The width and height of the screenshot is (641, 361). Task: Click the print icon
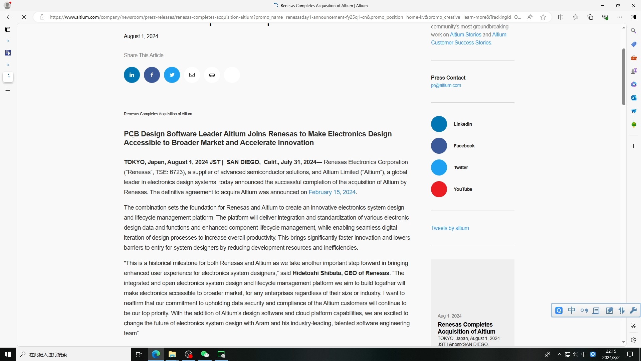tap(212, 75)
